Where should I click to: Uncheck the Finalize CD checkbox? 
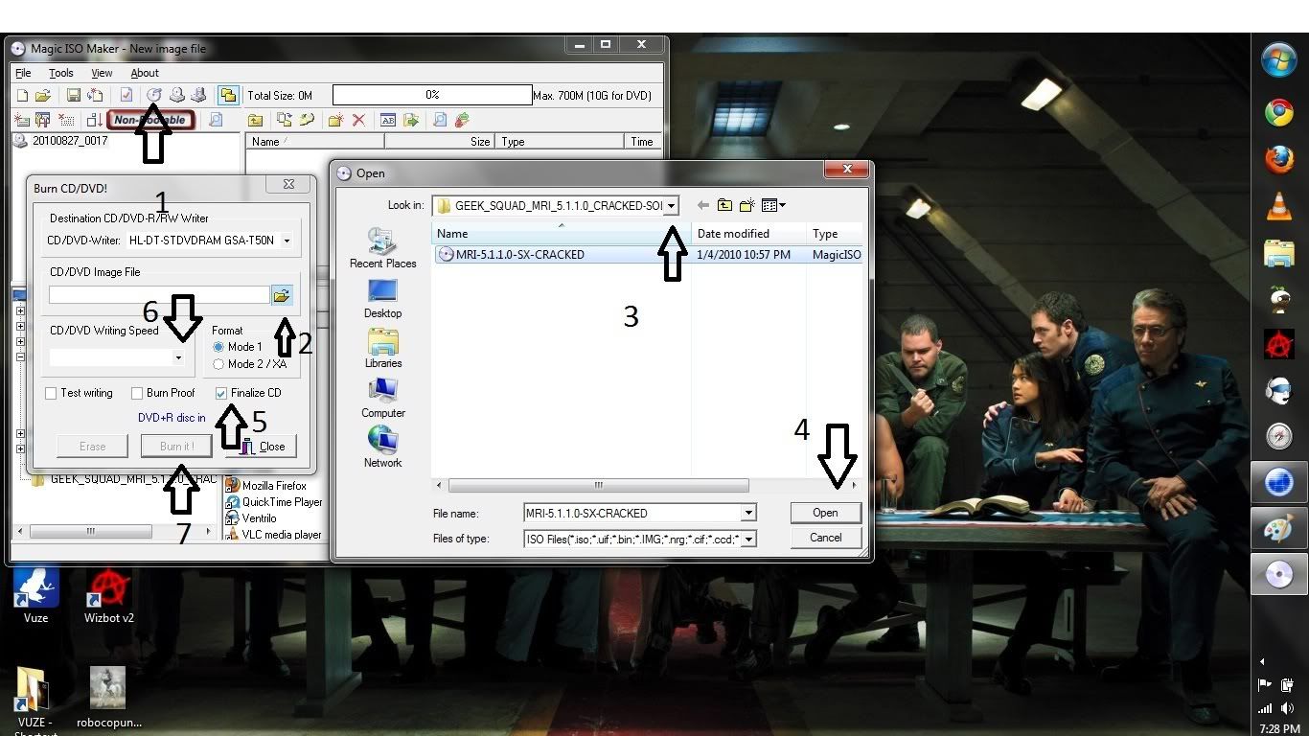221,393
